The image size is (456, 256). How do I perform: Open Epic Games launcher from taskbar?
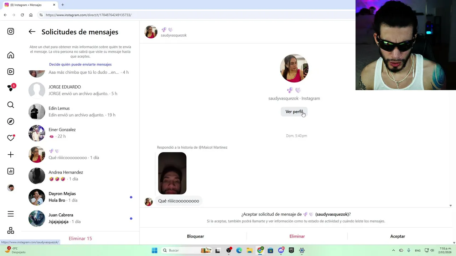291,250
